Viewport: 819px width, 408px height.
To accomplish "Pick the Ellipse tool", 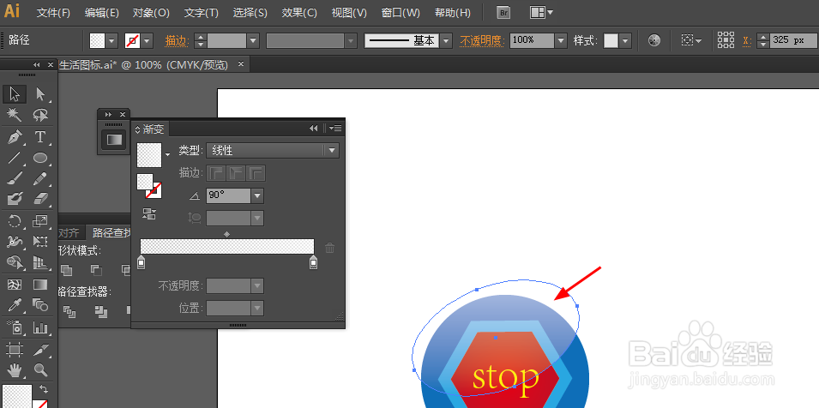I will 40,158.
